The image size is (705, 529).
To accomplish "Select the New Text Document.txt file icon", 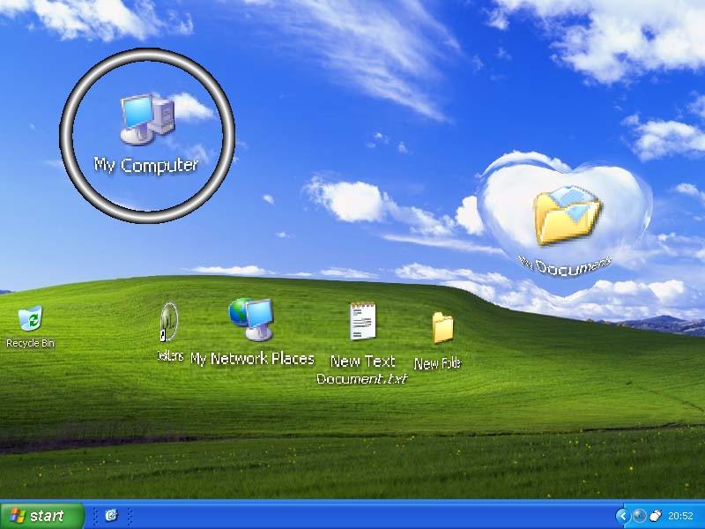I will point(362,321).
